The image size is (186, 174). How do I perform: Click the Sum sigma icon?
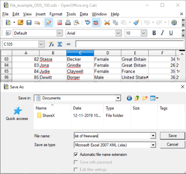tap(60, 44)
